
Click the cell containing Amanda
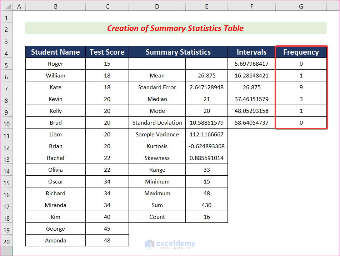coord(55,240)
